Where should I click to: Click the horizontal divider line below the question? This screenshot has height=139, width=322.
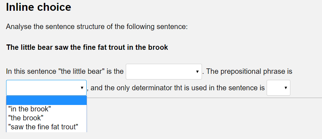[204, 98]
